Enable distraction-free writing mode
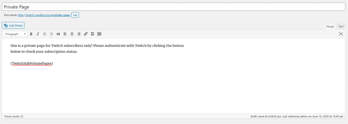The height and width of the screenshot is (124, 348). pyautogui.click(x=341, y=34)
